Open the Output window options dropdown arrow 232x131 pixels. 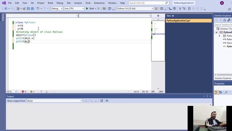click(x=204, y=96)
